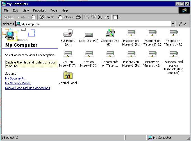Select Ot5 on 'Msserv1' (O:) network drive

pos(89,54)
